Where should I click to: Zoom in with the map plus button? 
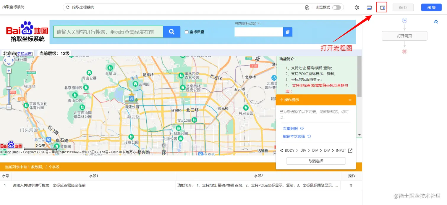point(9,71)
